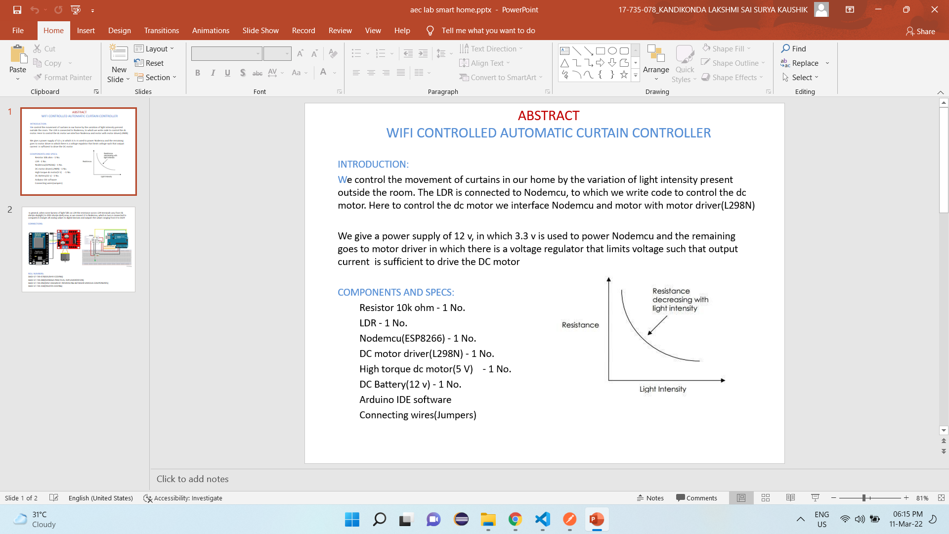Toggle the Notes pane

pos(650,498)
